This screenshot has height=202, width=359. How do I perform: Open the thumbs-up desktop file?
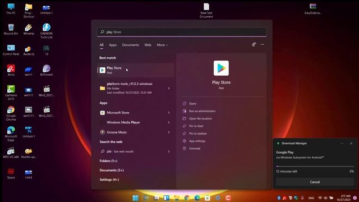pos(29,153)
